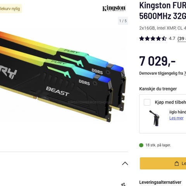
Task: Click the 'lekurv nylig' badge
Action: point(11,9)
